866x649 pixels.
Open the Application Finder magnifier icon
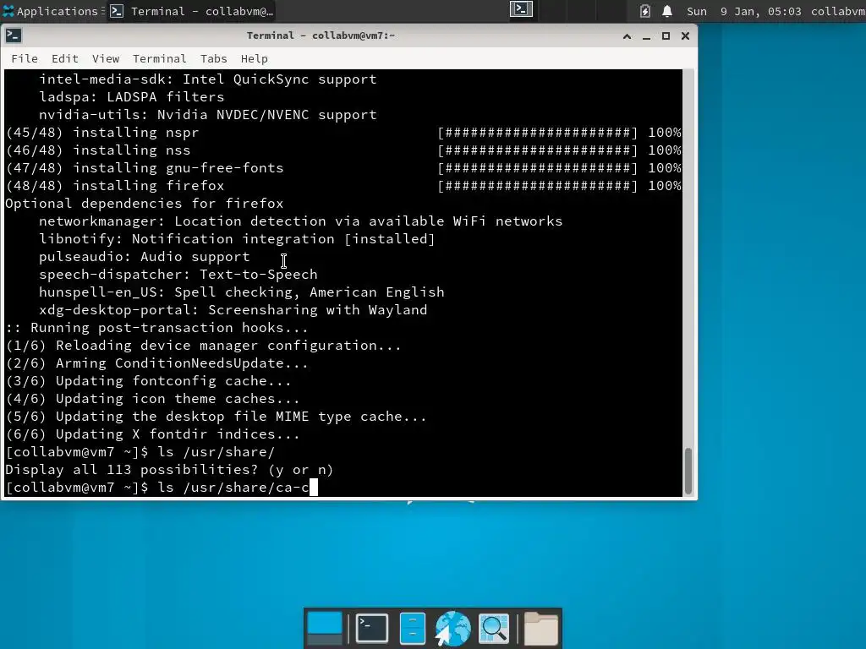click(x=494, y=628)
